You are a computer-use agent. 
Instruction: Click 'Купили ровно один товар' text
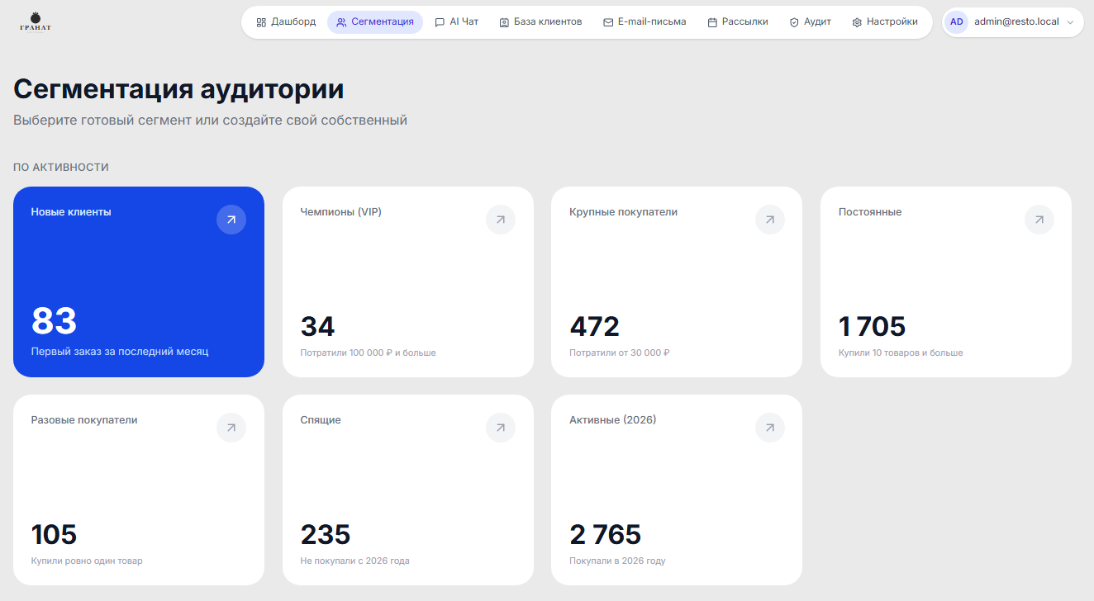(x=87, y=561)
